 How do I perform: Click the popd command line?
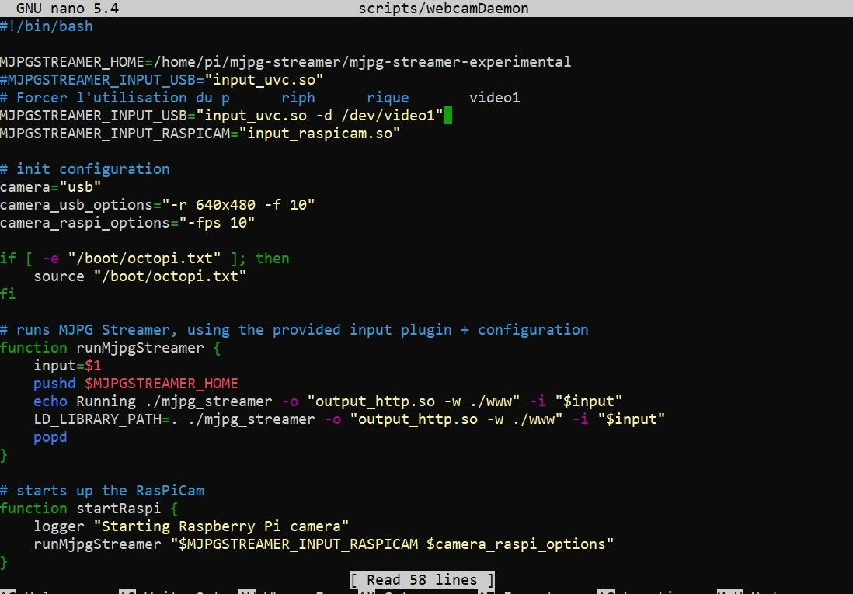tap(50, 437)
